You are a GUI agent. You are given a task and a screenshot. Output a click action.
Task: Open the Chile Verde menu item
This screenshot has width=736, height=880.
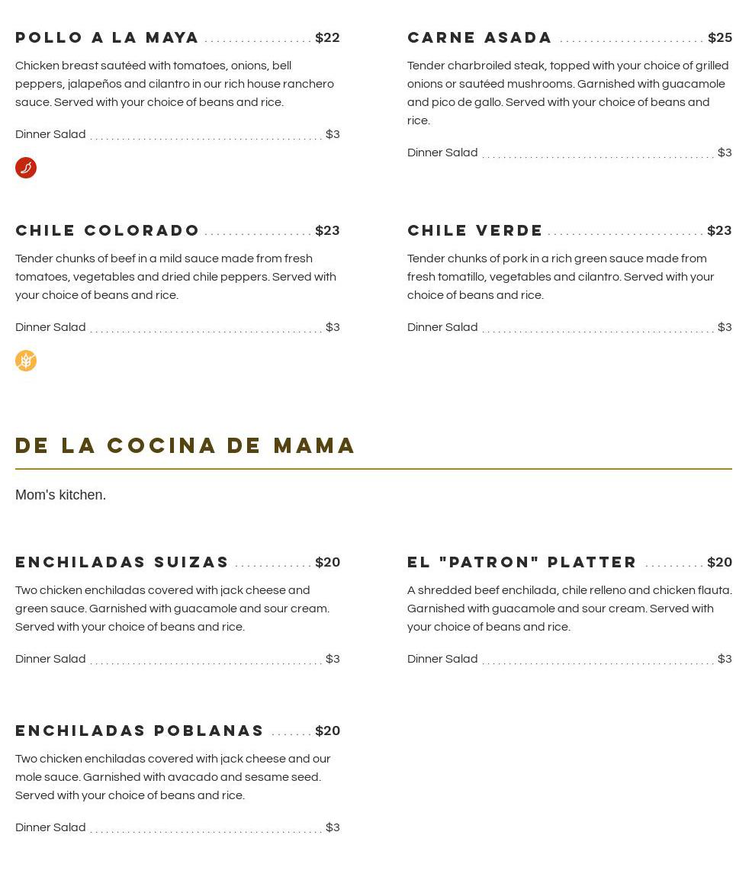pyautogui.click(x=475, y=230)
